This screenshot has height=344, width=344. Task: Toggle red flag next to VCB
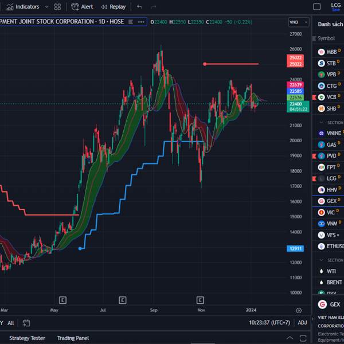click(314, 97)
